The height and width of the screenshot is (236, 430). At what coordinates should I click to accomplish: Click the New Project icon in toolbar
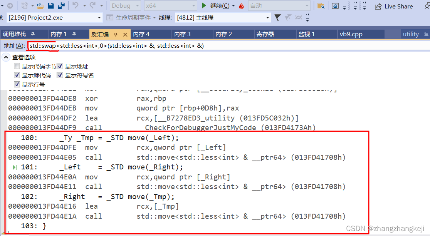point(25,6)
